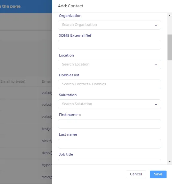The height and width of the screenshot is (184, 172).
Task: Click the XDMS External Ref field
Action: pyautogui.click(x=110, y=45)
